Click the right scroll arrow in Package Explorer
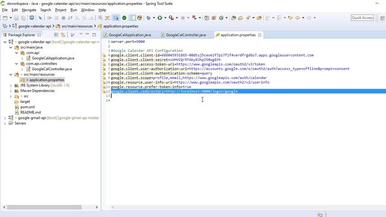 (96, 207)
